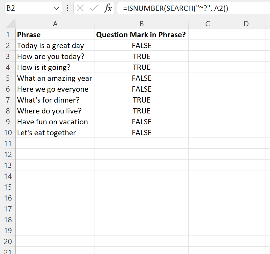Open the Insert Function fx icon

coord(108,8)
